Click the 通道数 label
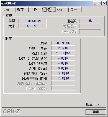Screen dimensions: 108x117 coord(71,21)
